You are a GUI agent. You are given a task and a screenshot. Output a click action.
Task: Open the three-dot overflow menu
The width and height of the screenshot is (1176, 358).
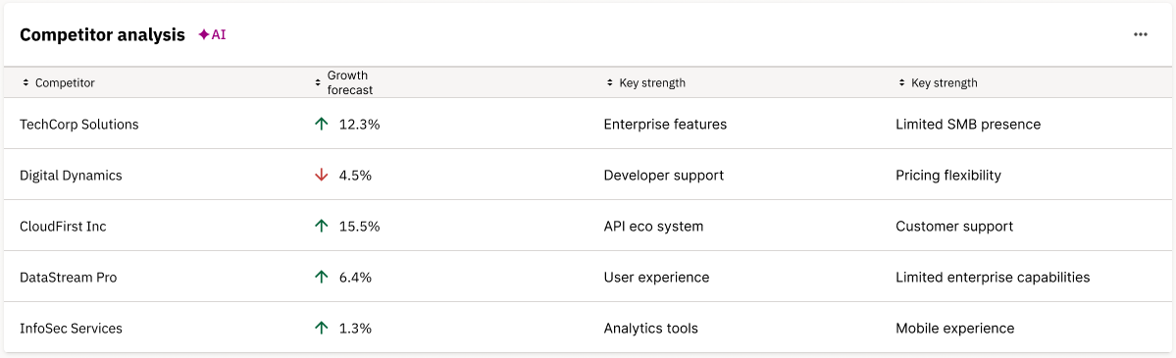[x=1140, y=34]
